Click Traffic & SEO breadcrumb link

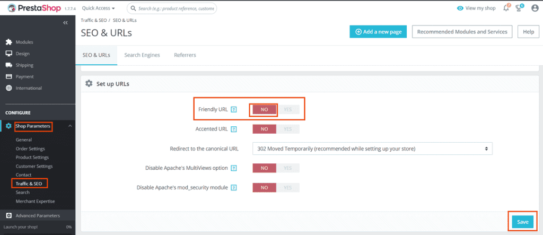click(x=94, y=21)
